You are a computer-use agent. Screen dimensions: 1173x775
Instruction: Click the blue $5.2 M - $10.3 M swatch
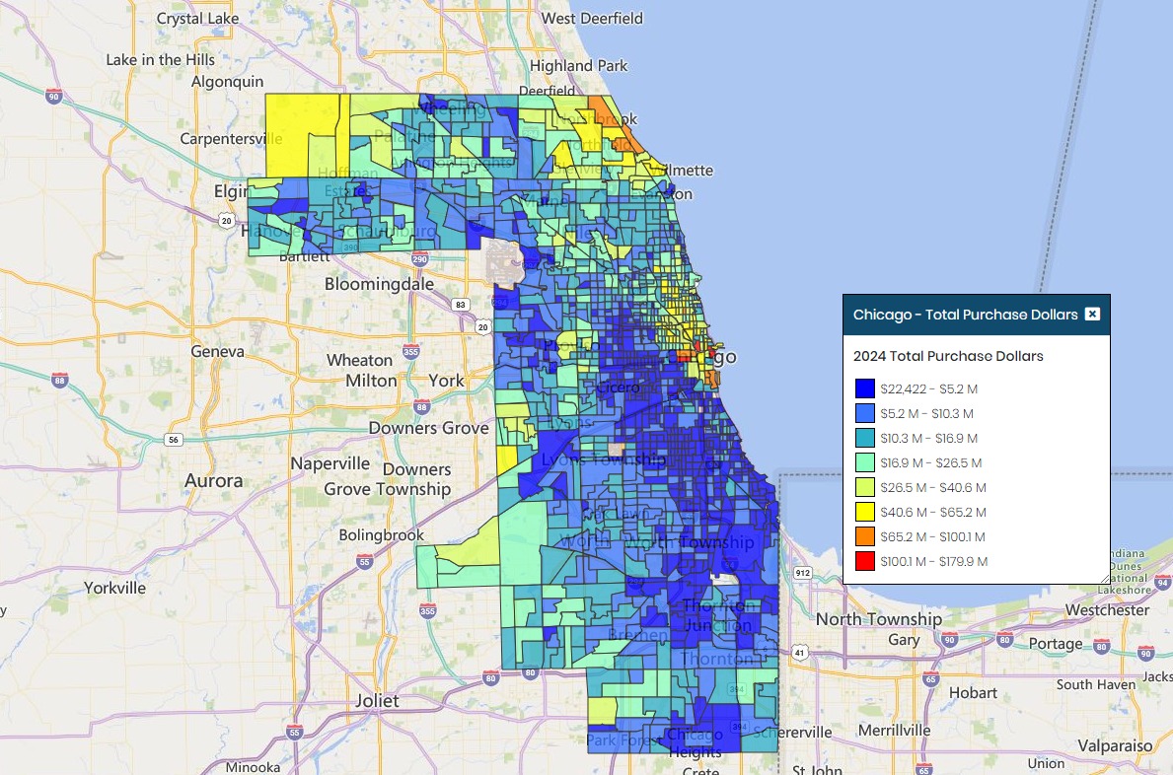[x=865, y=413]
